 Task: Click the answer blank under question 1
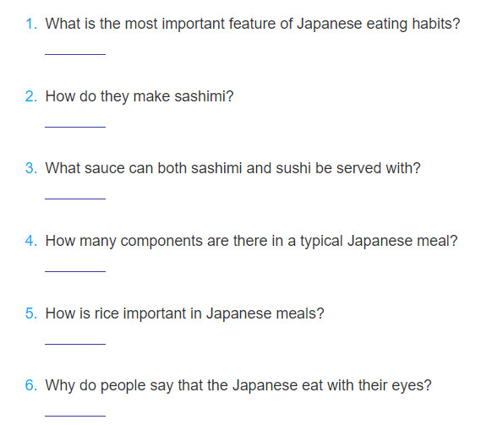[75, 50]
